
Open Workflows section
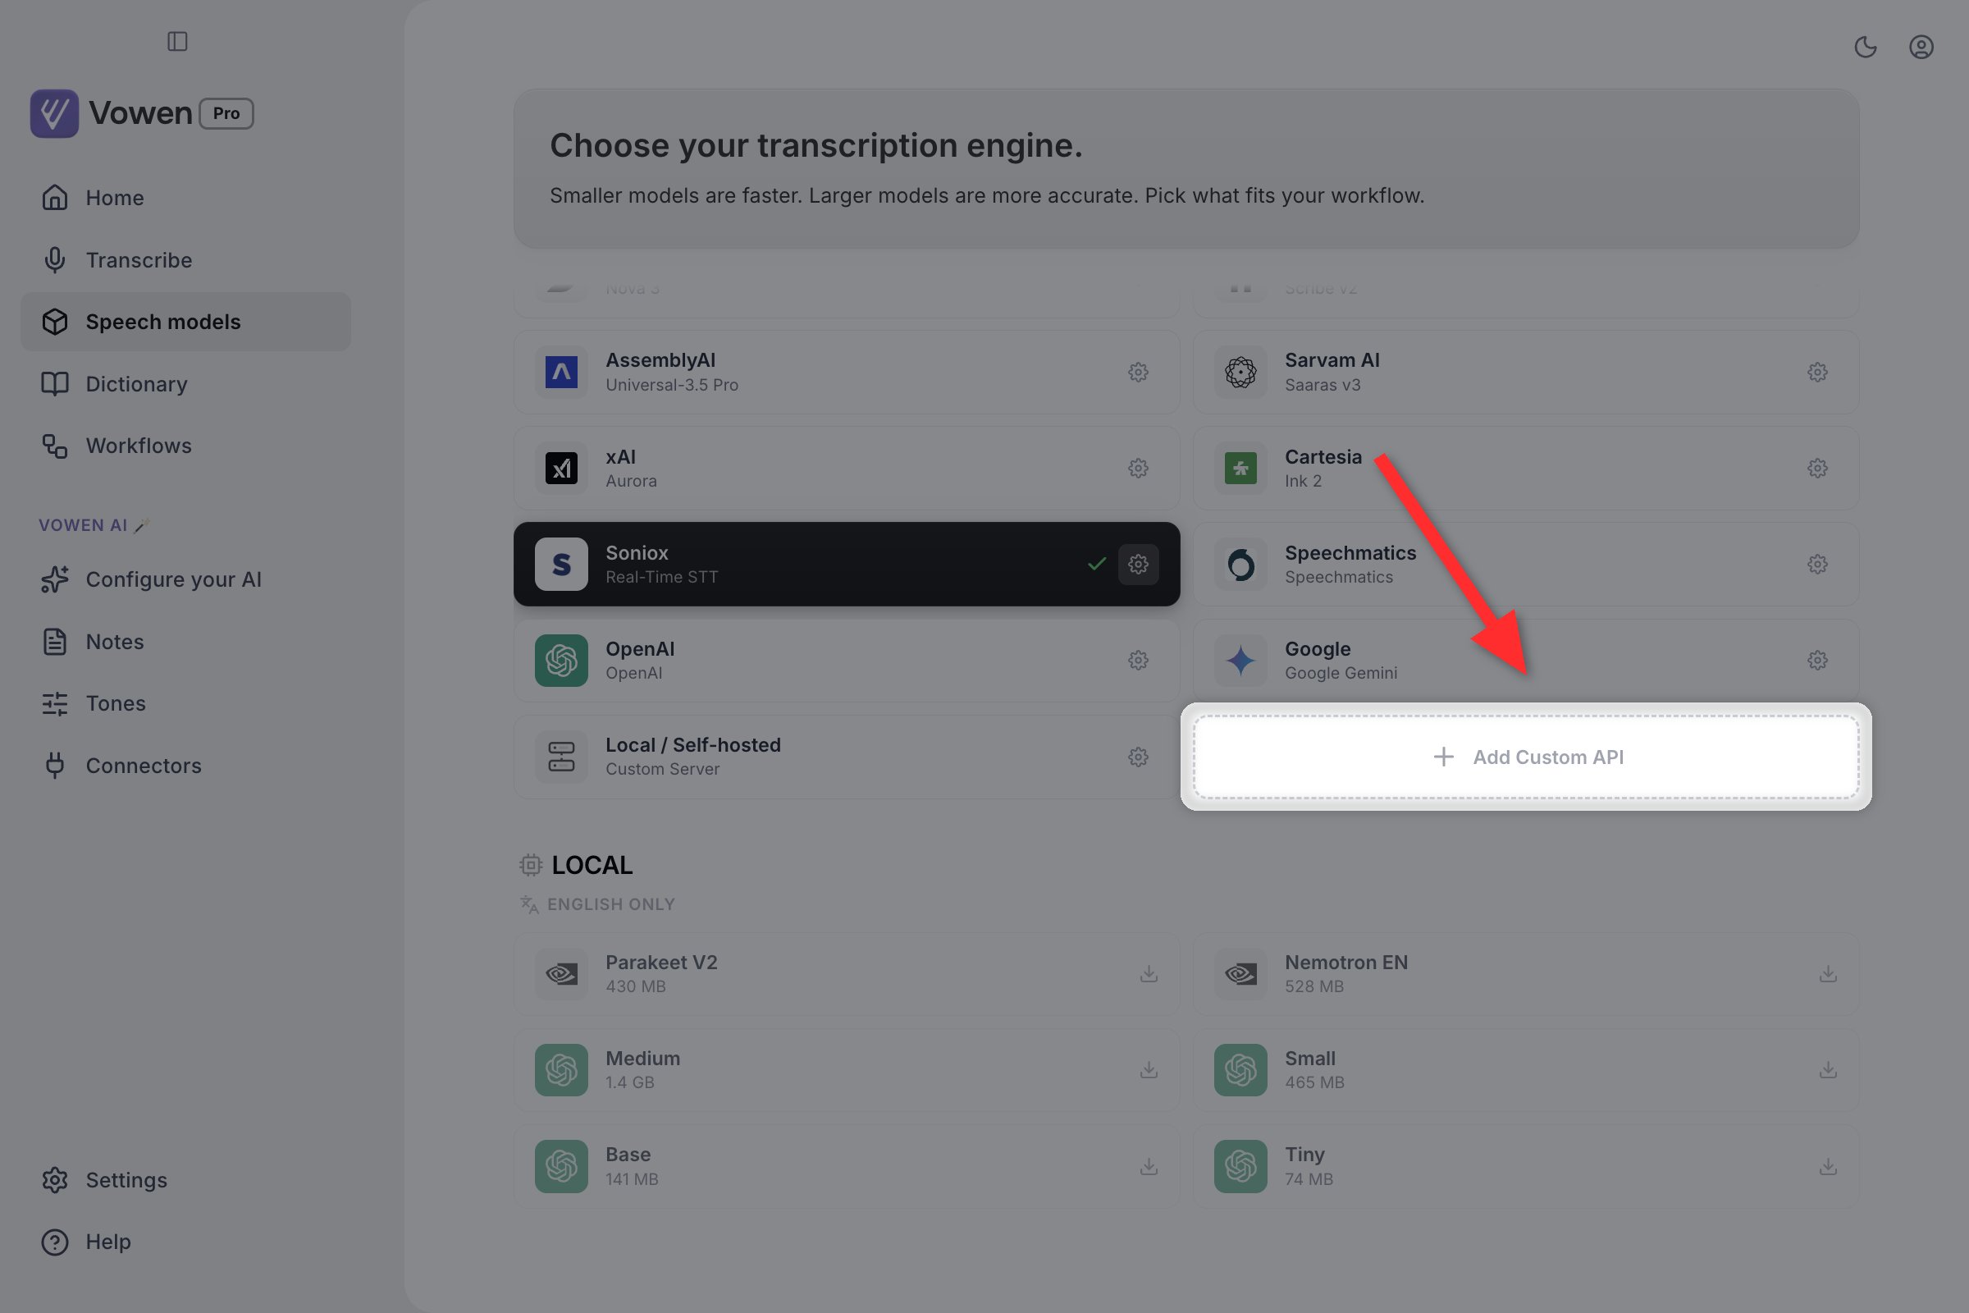tap(185, 446)
